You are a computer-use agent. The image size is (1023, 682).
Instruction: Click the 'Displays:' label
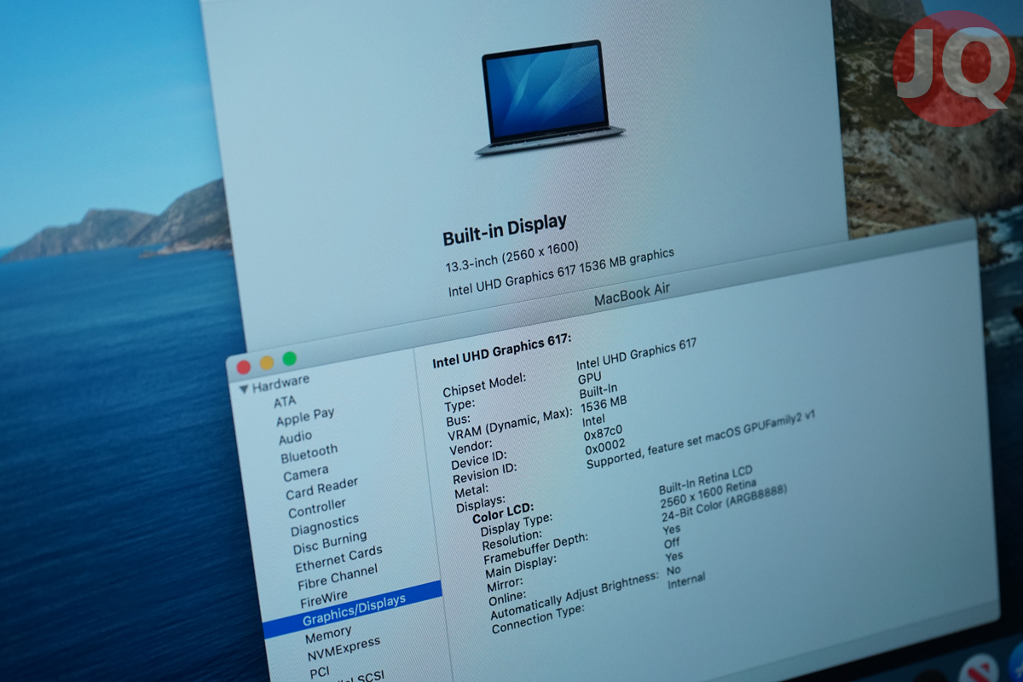(481, 503)
